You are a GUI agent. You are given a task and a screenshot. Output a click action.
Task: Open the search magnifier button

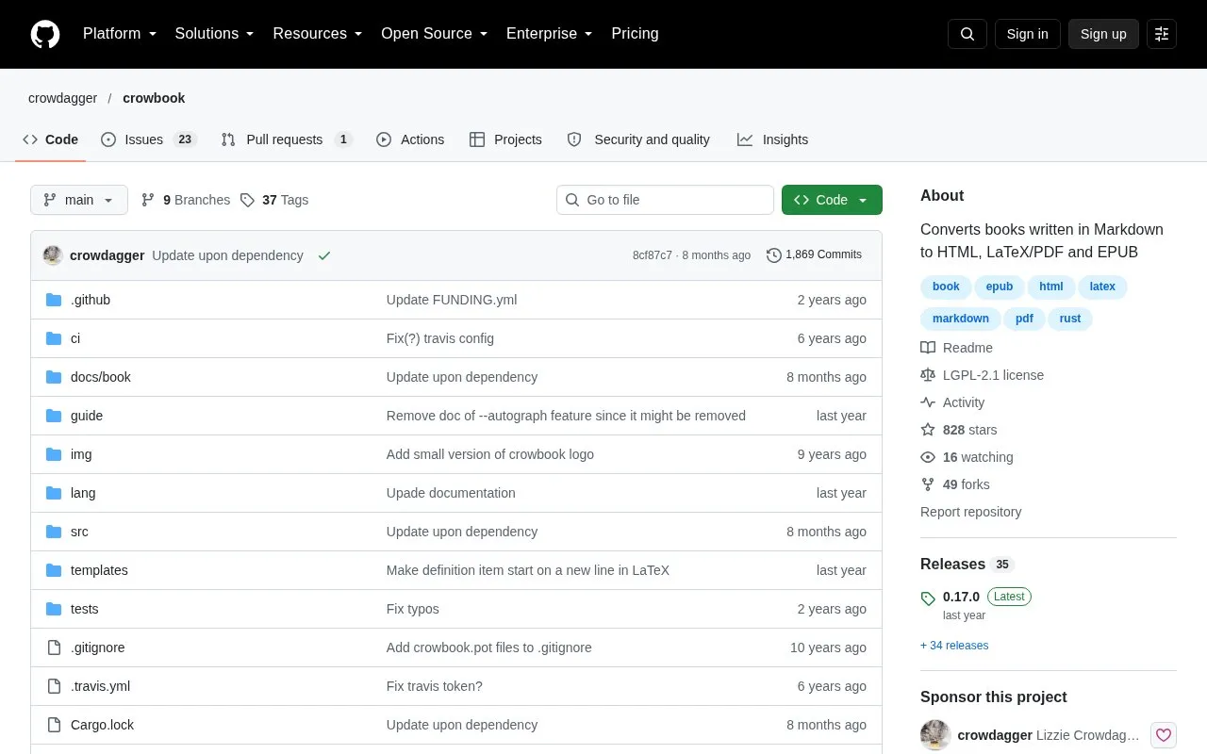(967, 34)
